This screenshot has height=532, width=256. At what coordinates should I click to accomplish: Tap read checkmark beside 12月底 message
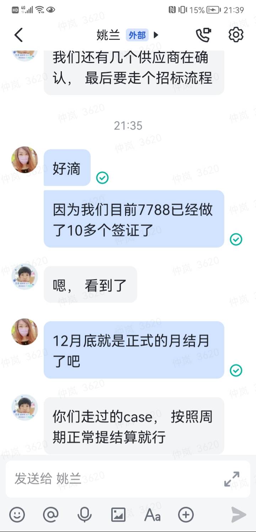236,370
